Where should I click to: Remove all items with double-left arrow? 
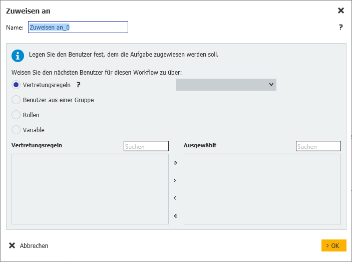tap(175, 216)
